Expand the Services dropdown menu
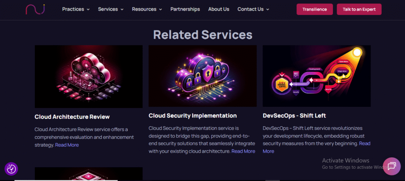Screen dimensions: 405x181 pos(111,9)
